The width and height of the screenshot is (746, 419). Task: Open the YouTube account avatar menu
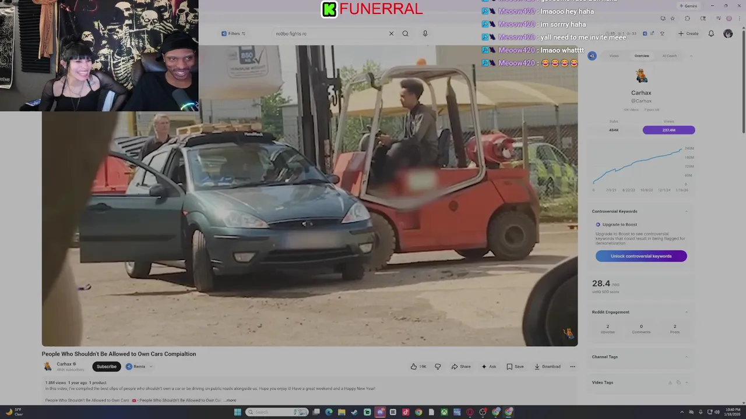pyautogui.click(x=728, y=34)
